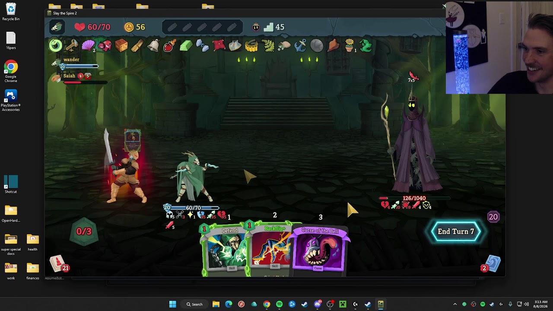Open the character skull portrait icon
This screenshot has height=311, width=553.
click(x=57, y=27)
